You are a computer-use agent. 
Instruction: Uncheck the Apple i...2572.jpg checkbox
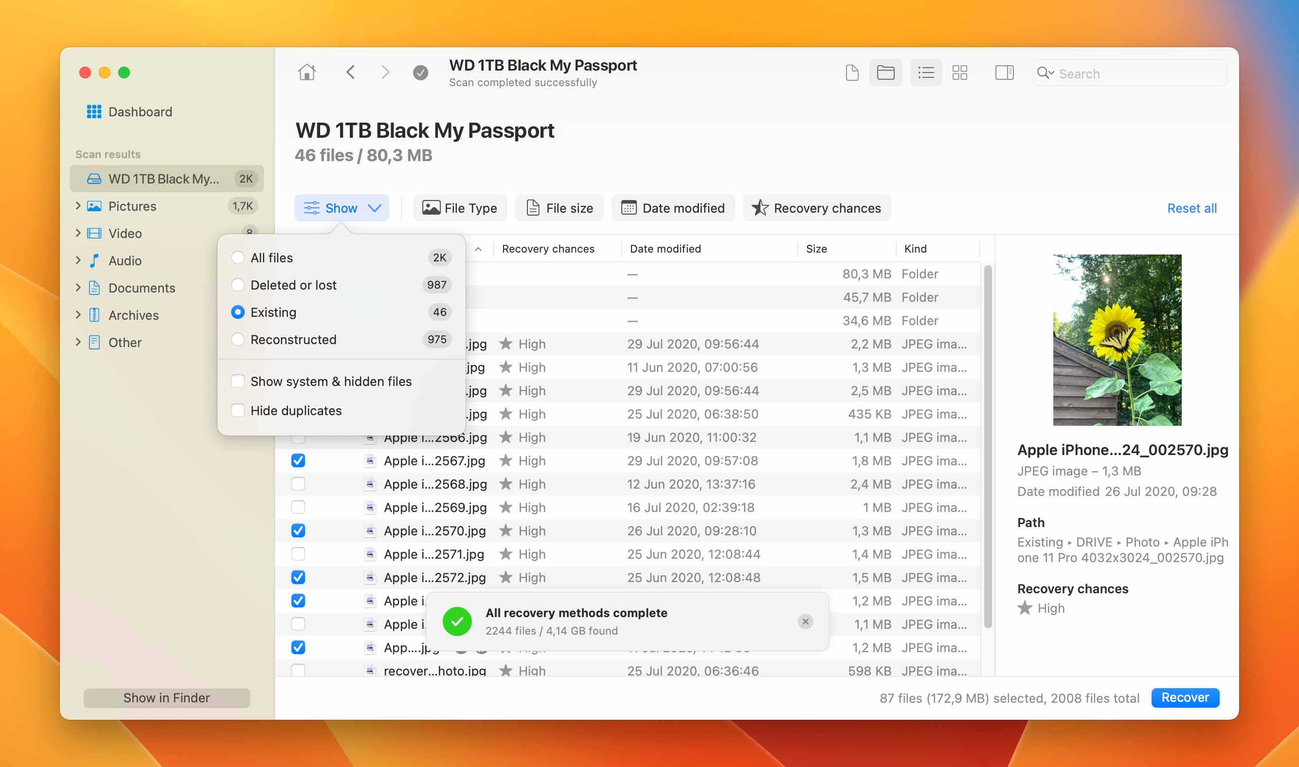tap(298, 577)
